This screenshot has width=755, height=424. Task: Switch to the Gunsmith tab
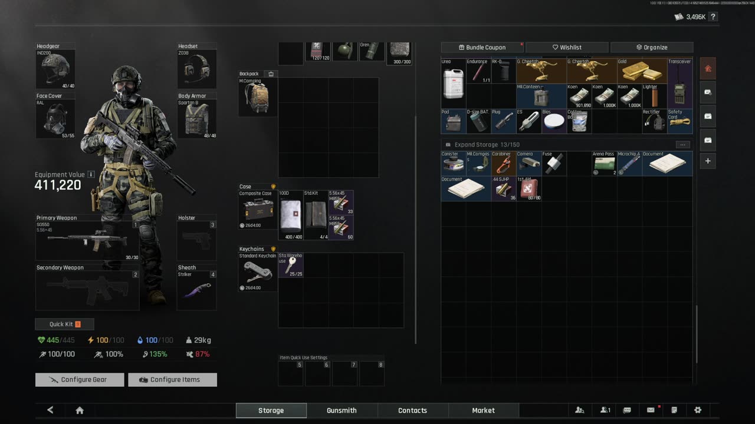[x=342, y=410]
